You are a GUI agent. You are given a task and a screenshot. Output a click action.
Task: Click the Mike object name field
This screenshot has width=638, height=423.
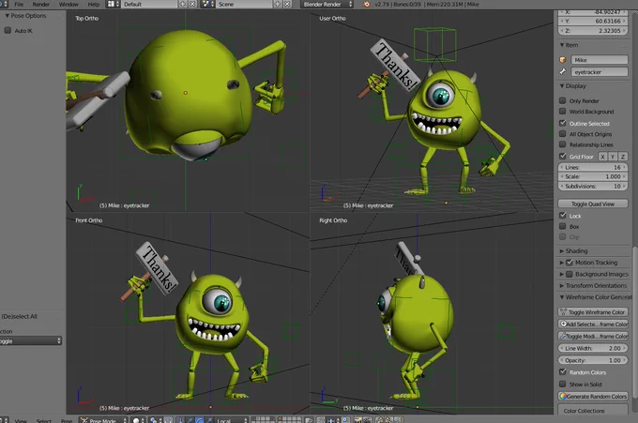[600, 60]
